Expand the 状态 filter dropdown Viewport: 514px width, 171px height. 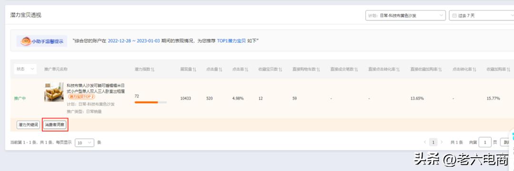coord(25,69)
